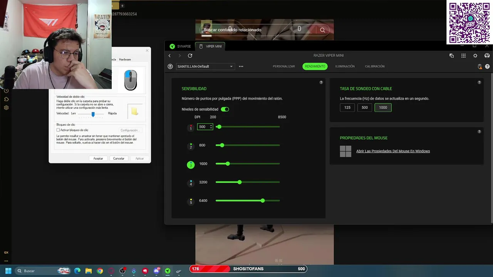Click the double-click Velocidad slider thumb
493x277 pixels.
93,114
